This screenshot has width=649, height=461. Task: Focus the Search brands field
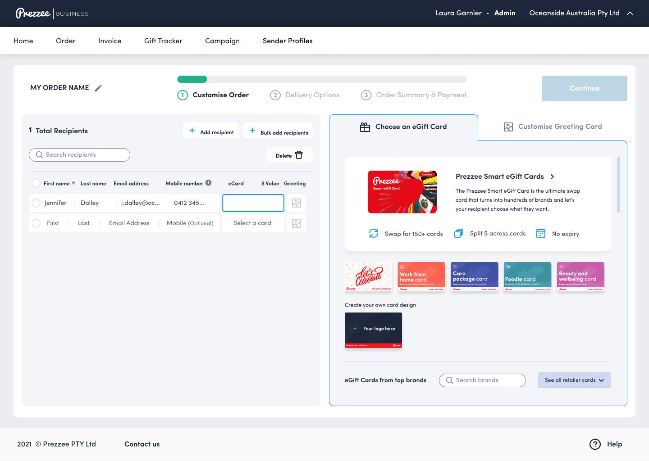(482, 380)
